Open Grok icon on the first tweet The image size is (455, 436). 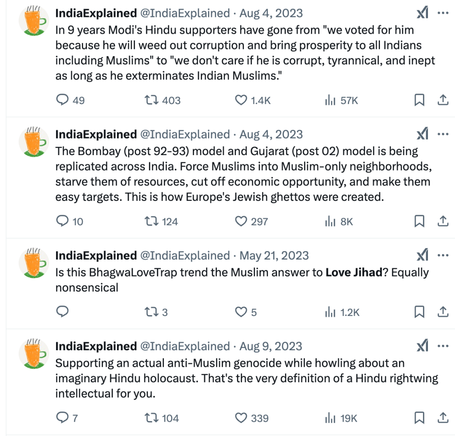(x=422, y=13)
